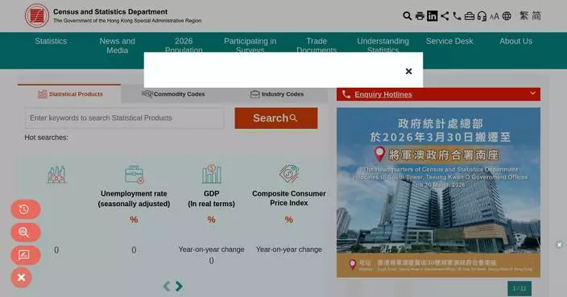Click the Enquiry Hotlines phone icon
The image size is (567, 297).
tap(346, 94)
